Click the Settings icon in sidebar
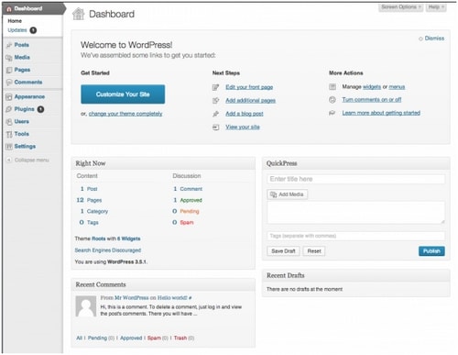Image resolution: width=458 pixels, height=355 pixels. (x=9, y=147)
